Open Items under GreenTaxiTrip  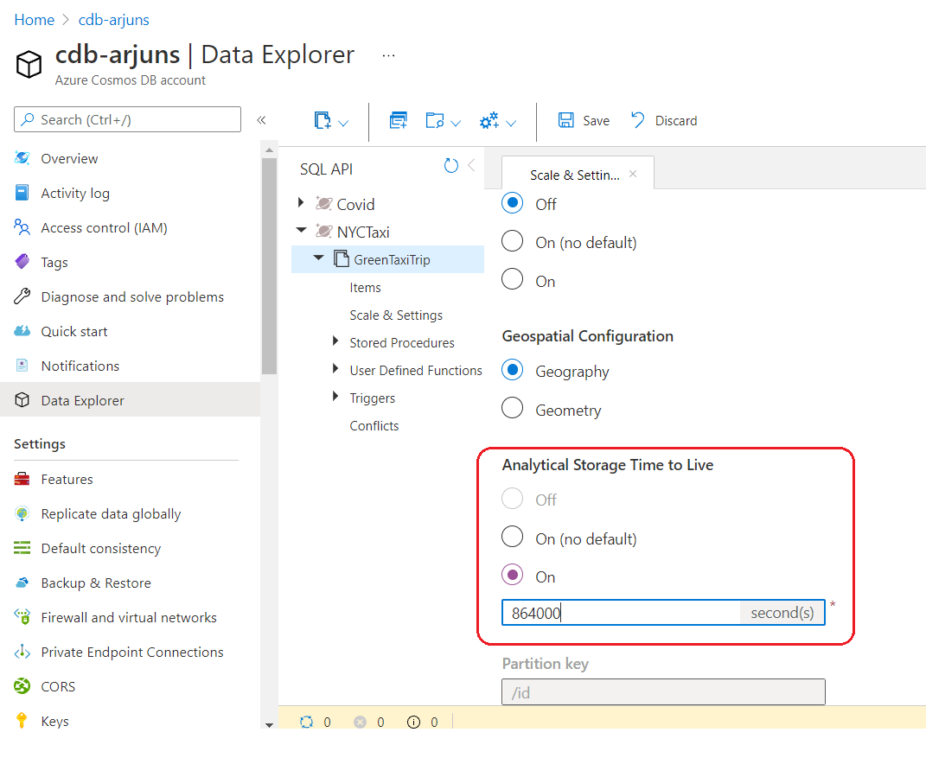coord(365,288)
